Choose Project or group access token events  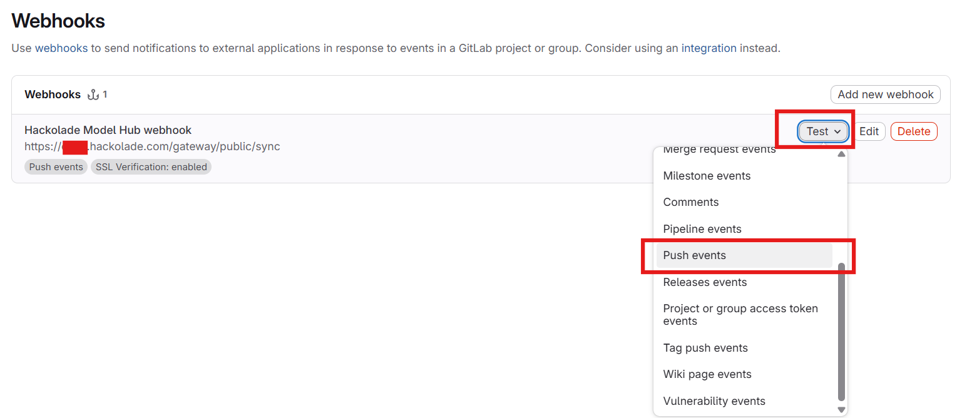(740, 315)
